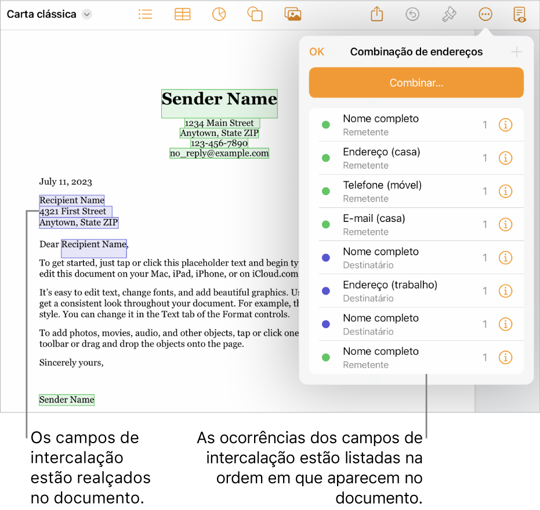
Task: Open info for E-mail (casa) row
Action: click(505, 224)
